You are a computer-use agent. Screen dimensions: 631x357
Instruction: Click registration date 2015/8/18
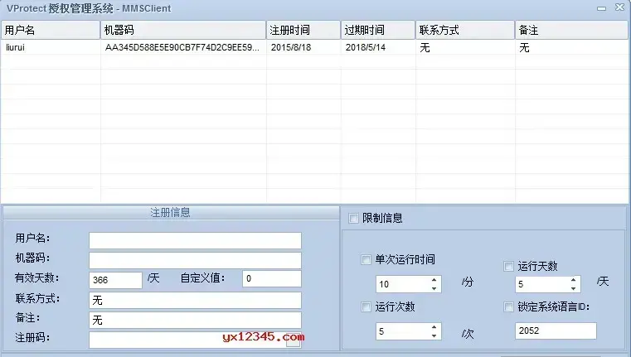point(291,47)
